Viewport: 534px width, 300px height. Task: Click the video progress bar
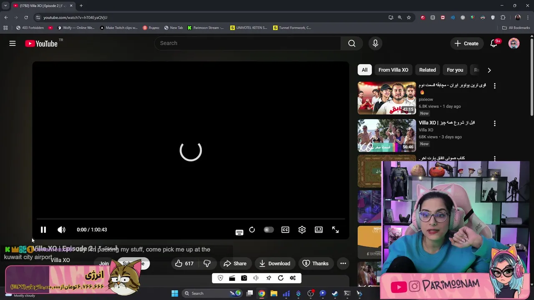[x=191, y=218]
